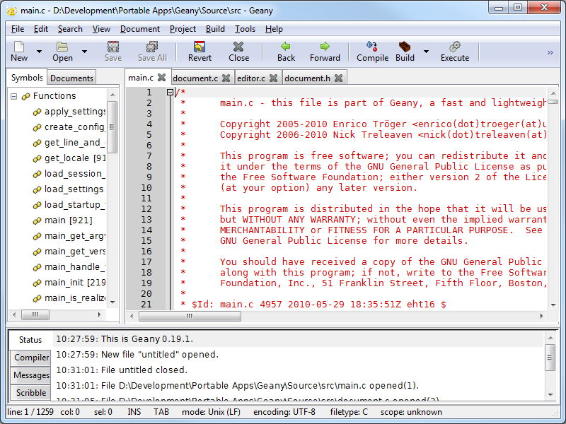566x424 pixels.
Task: Compile the current file via toolbar
Action: [x=372, y=47]
